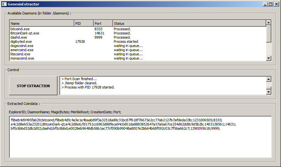Maximize the GenesisExtractor window
Screen dimensions: 281x167
[271, 4]
